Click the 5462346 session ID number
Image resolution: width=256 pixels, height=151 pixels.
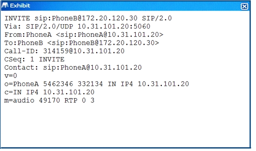pyautogui.click(x=58, y=84)
